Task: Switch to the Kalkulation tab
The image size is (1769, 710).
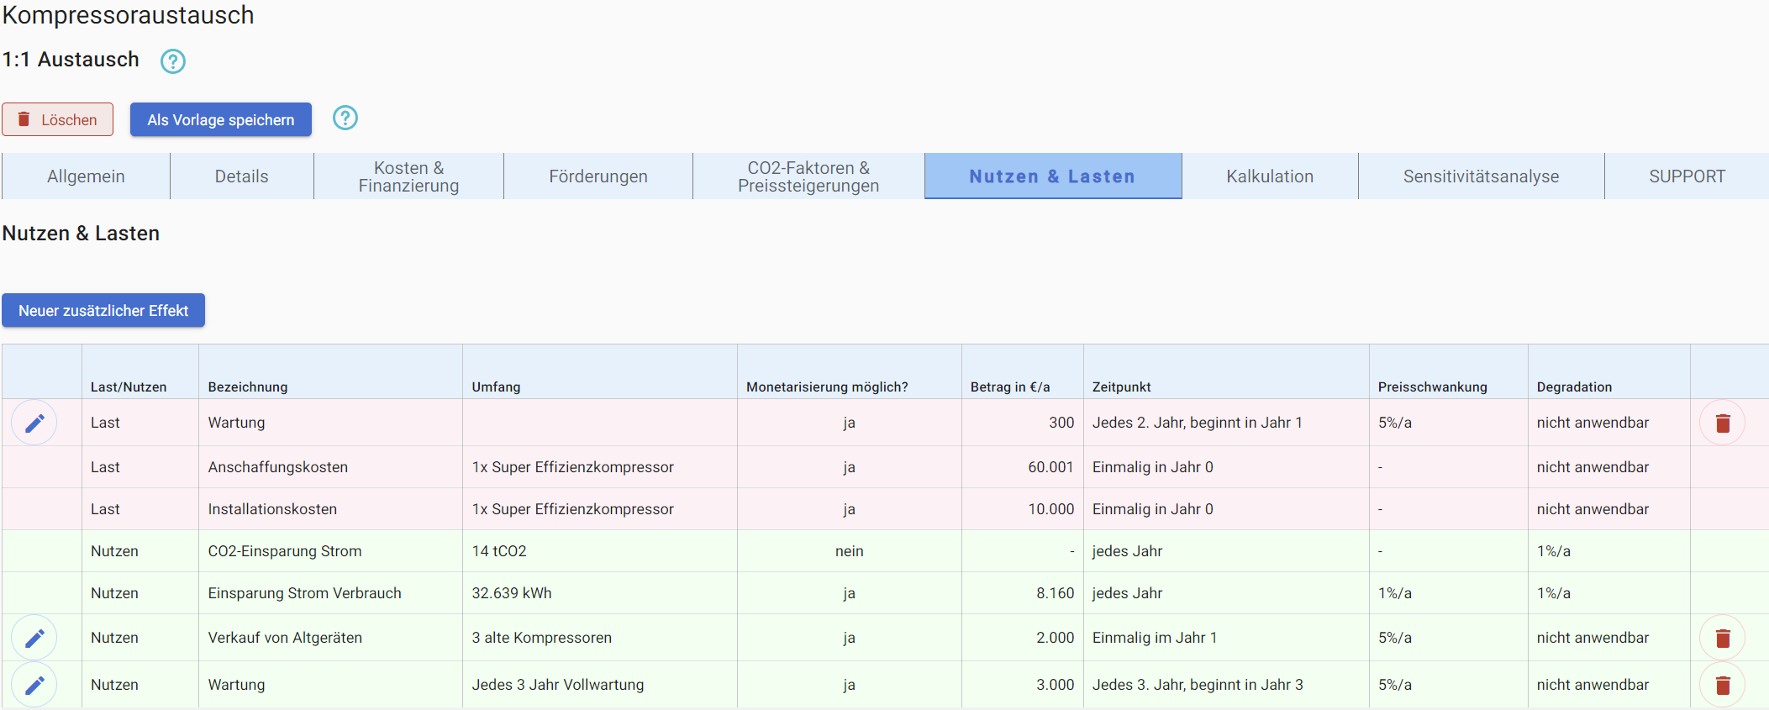Action: pos(1270,176)
